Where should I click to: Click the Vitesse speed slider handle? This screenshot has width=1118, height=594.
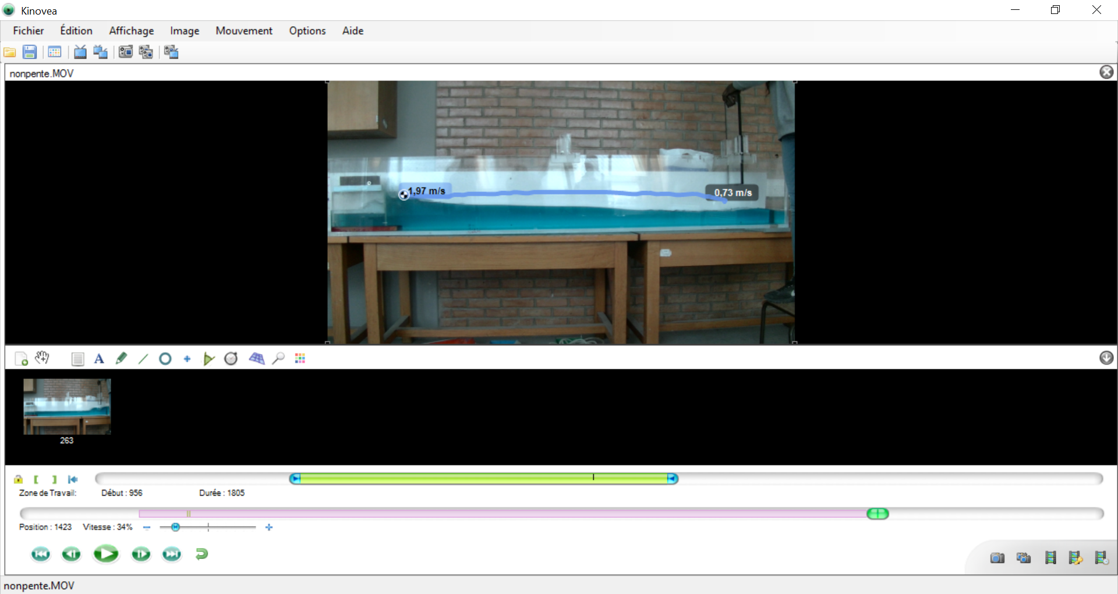pos(175,528)
